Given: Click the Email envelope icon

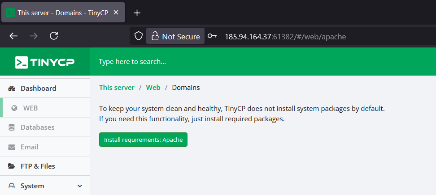Looking at the screenshot, I should coord(12,147).
